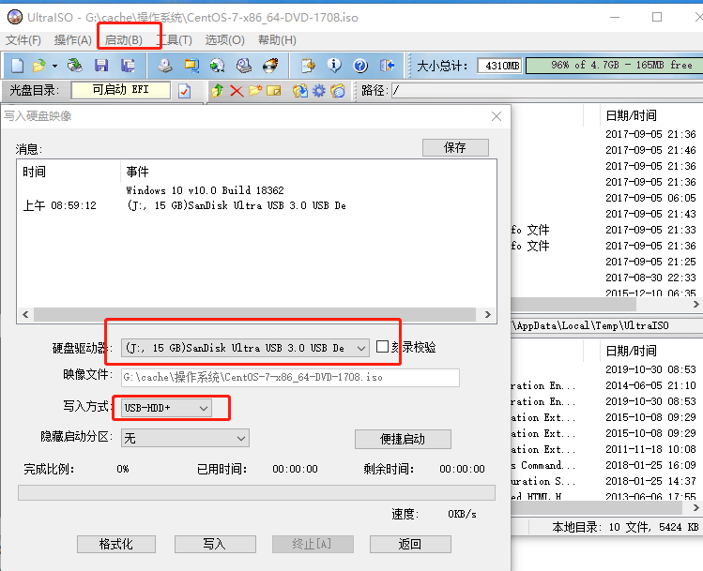The width and height of the screenshot is (703, 571).
Task: Click the Exit door icon
Action: (387, 66)
